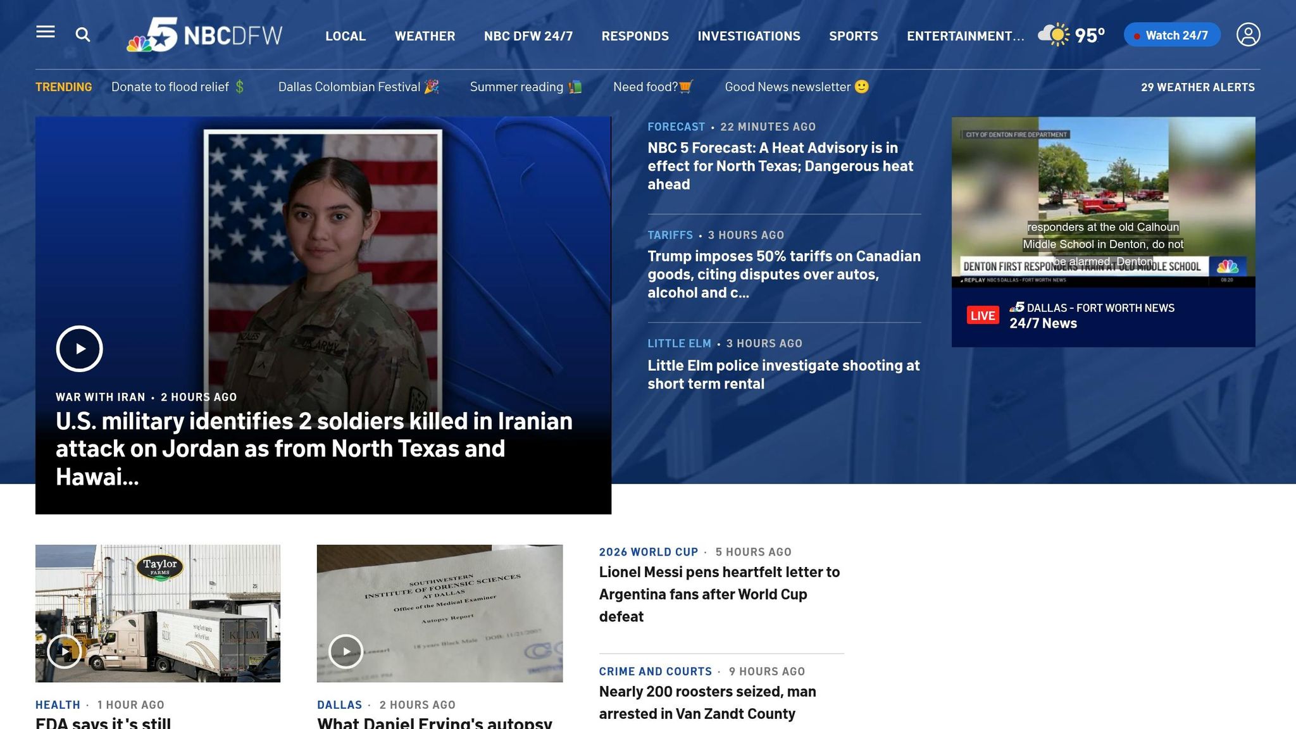The width and height of the screenshot is (1296, 729).
Task: Open the Investigations menu
Action: (749, 36)
